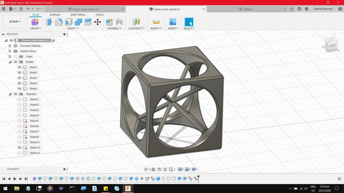Switch to the Untitled document tab

(x=248, y=9)
